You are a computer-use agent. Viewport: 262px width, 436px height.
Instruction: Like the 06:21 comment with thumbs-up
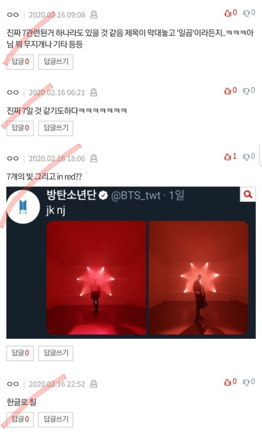[228, 91]
